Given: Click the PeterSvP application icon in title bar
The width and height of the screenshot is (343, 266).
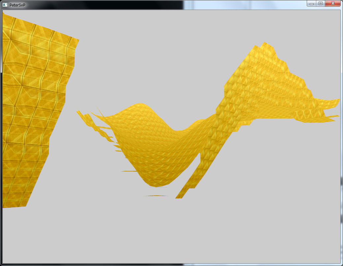Looking at the screenshot, I should [x=5, y=5].
